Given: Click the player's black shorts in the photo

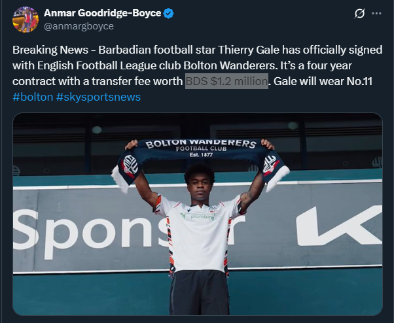Looking at the screenshot, I should click(x=200, y=292).
